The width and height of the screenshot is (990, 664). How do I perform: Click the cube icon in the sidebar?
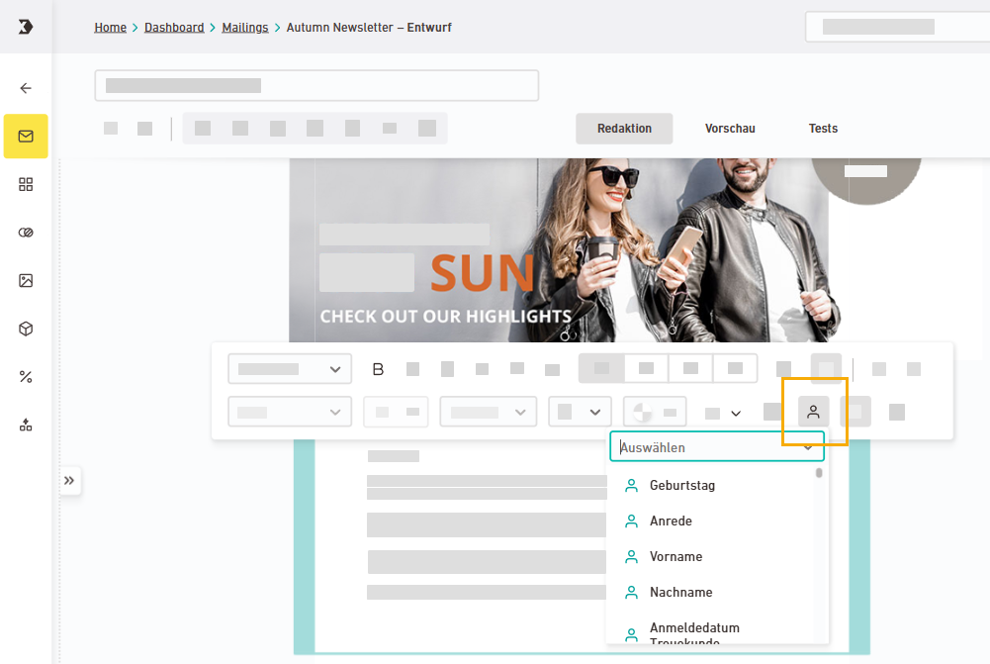tap(26, 329)
